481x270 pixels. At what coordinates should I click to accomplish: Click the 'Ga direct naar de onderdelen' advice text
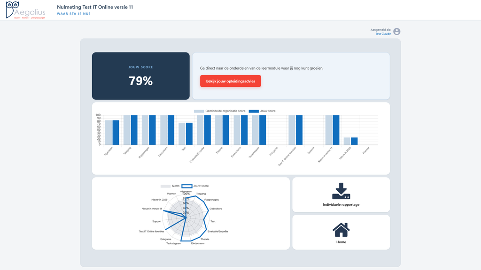[262, 68]
